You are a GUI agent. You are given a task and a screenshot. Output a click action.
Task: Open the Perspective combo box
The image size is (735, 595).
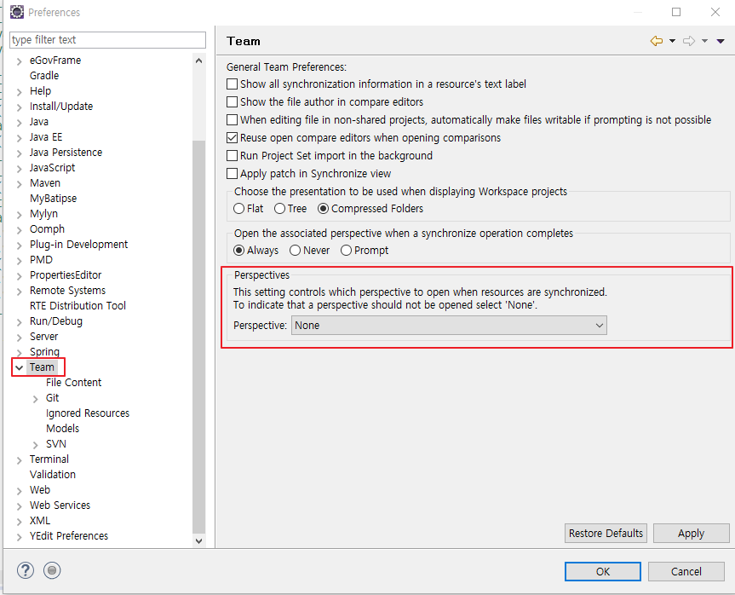click(x=449, y=325)
